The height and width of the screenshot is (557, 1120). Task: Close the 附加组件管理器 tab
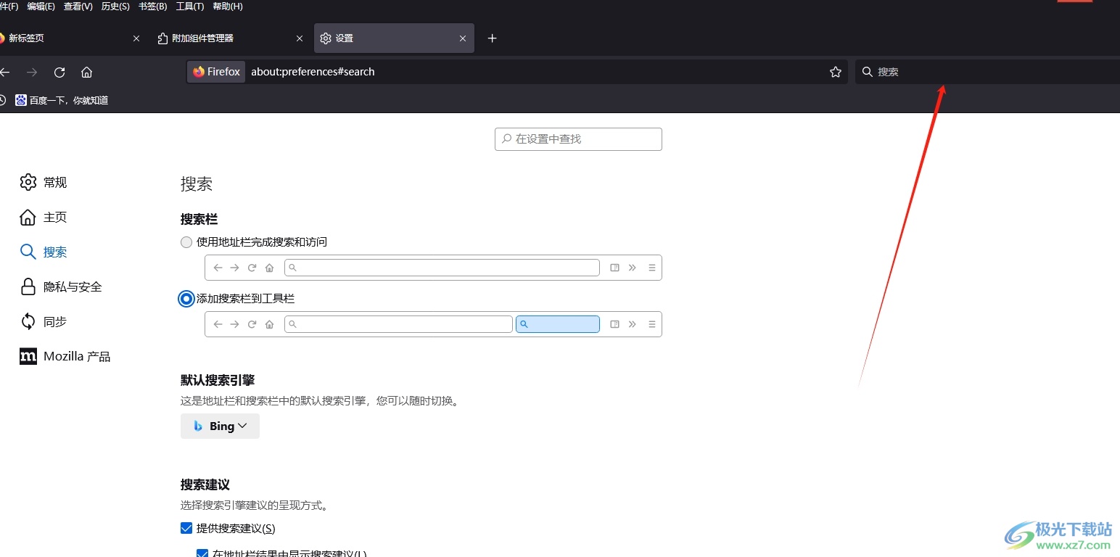click(x=300, y=38)
